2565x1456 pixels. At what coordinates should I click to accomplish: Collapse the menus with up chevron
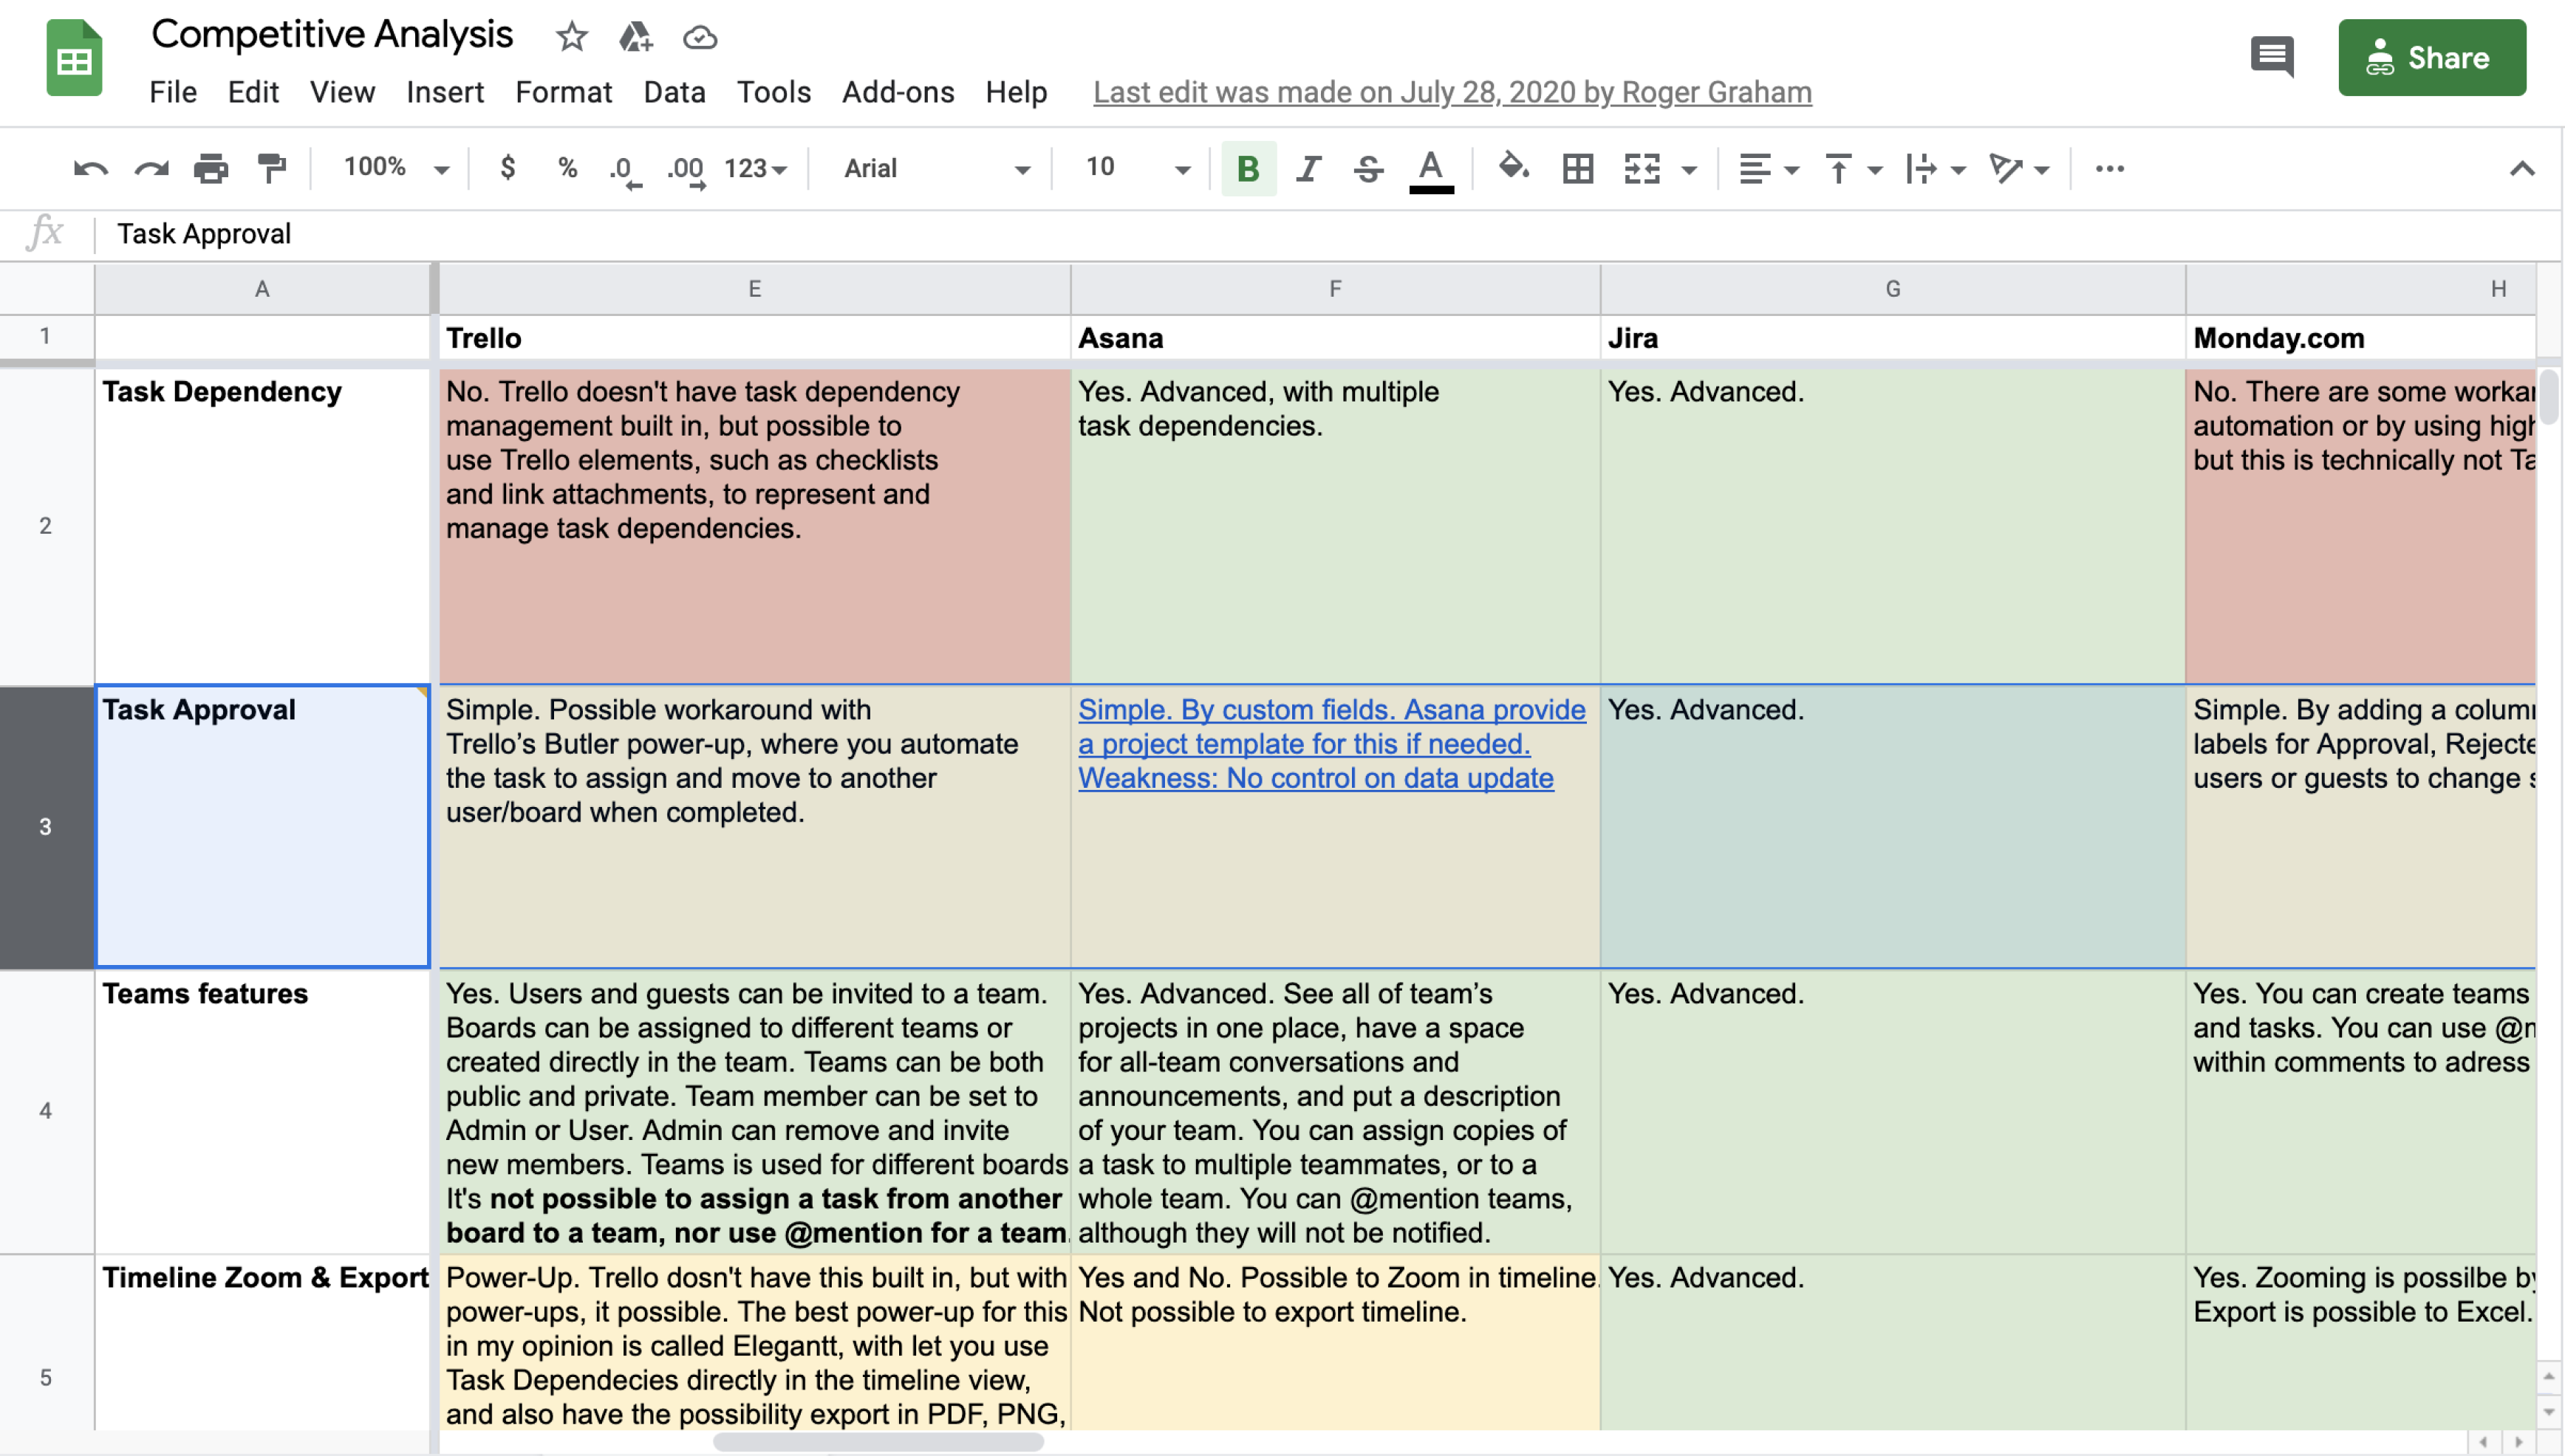pyautogui.click(x=2522, y=168)
